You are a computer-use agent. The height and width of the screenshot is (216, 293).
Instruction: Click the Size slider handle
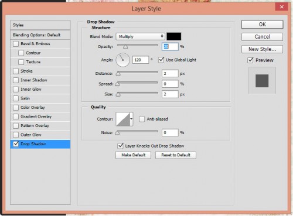(118, 94)
